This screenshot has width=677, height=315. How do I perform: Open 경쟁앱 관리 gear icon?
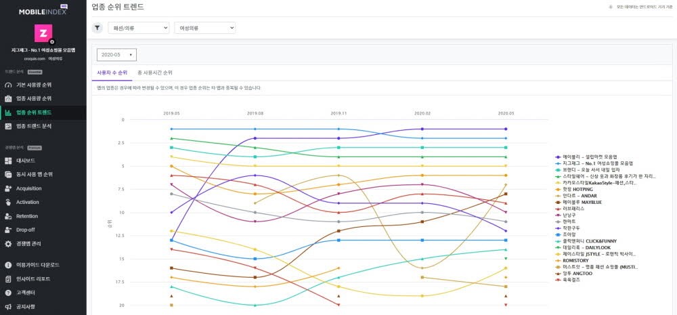(x=7, y=244)
